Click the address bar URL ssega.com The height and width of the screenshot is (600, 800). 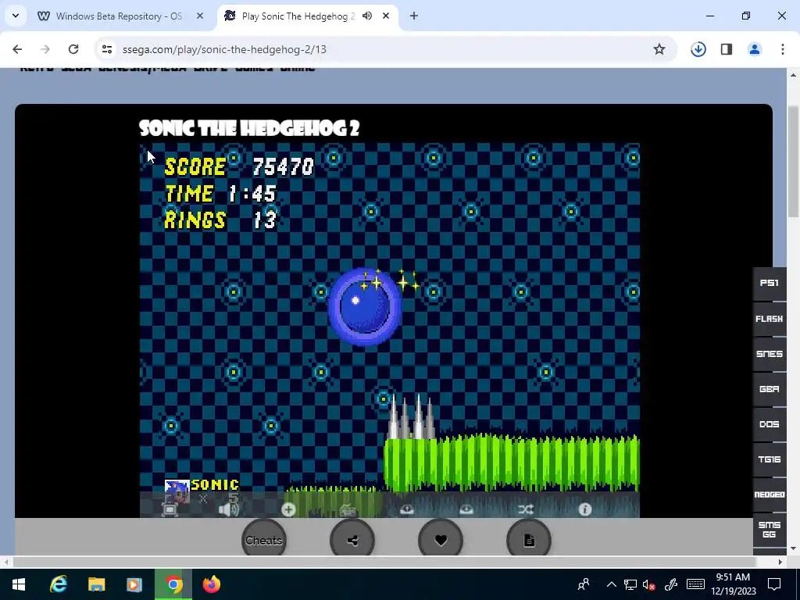[x=224, y=49]
